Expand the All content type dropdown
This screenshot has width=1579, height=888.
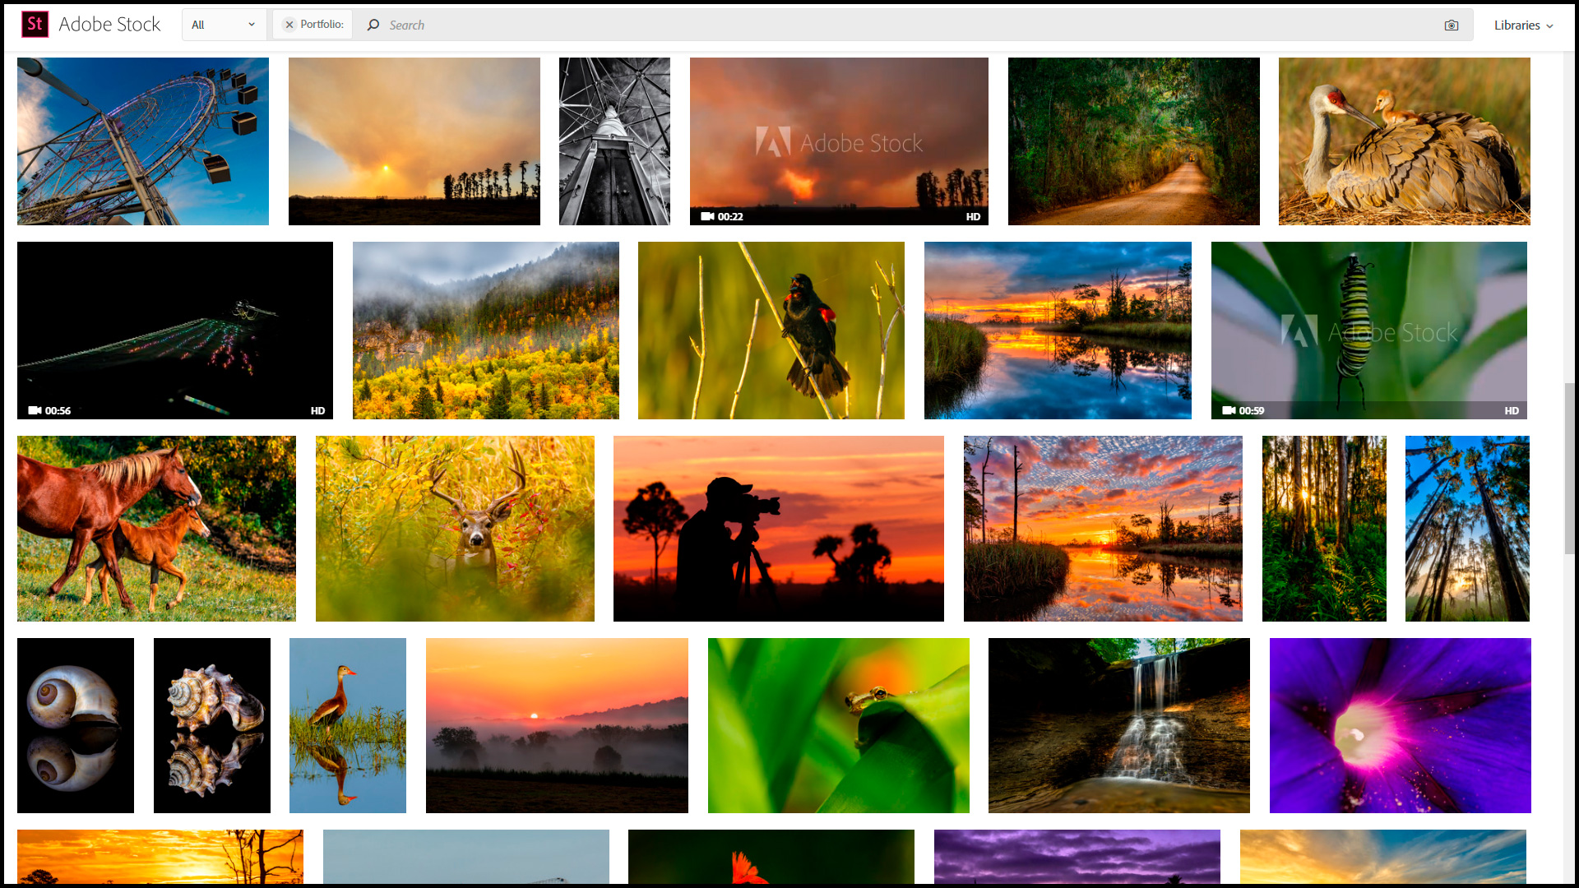coord(222,24)
